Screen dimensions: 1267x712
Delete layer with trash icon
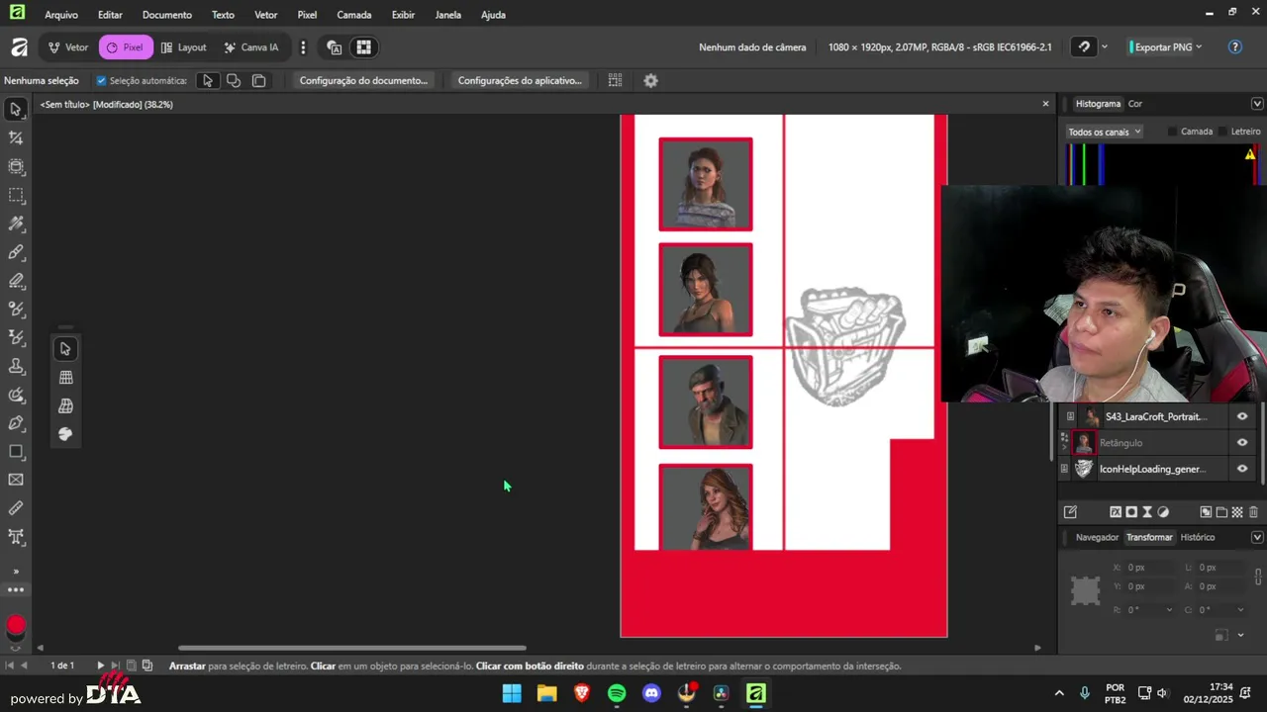1253,512
